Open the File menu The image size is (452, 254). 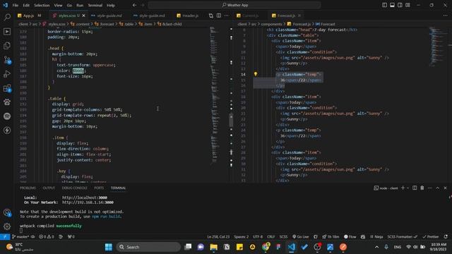coord(16,5)
